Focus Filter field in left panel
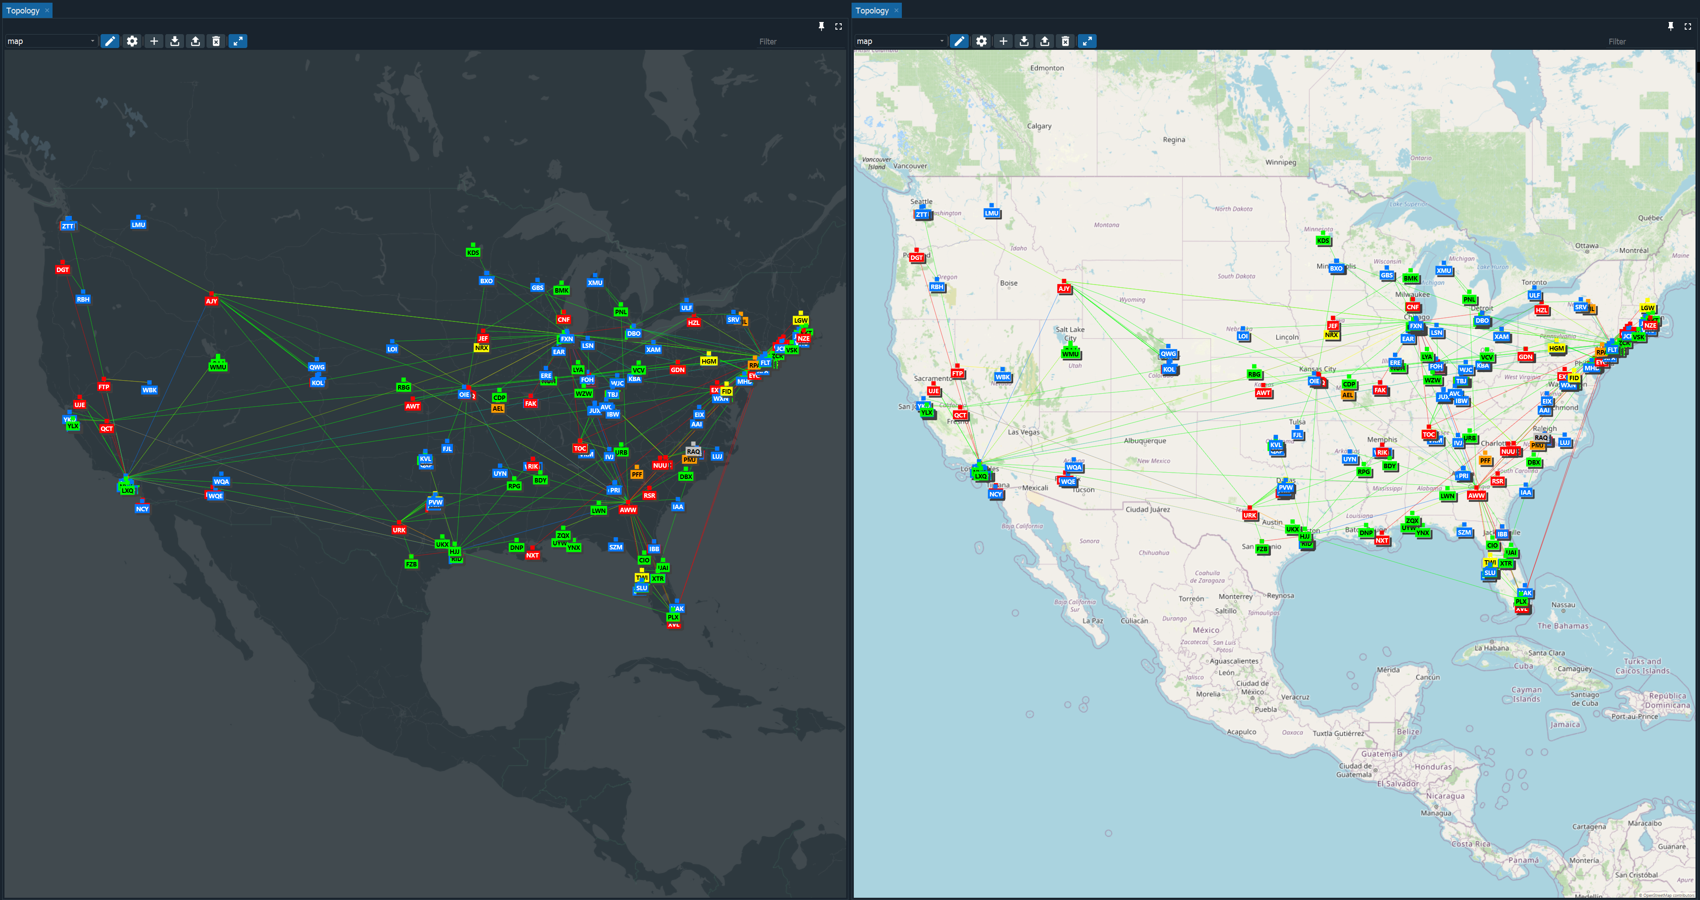Viewport: 1700px width, 900px height. pos(800,42)
